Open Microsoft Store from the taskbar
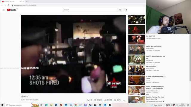191x107 pixels. (x=56, y=105)
